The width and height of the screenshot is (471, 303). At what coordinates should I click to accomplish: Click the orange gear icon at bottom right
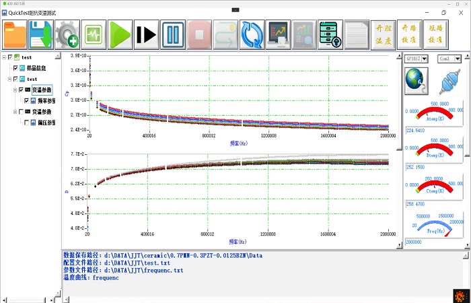click(460, 296)
